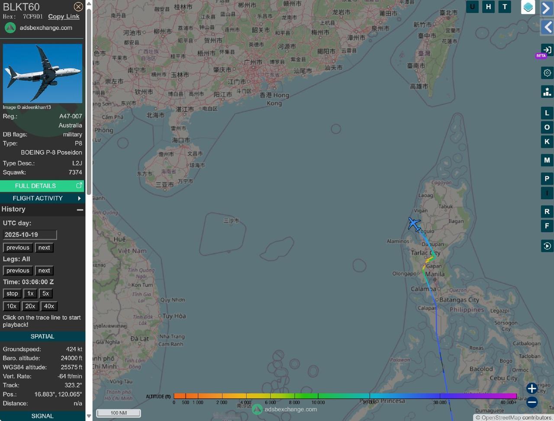The image size is (554, 421).
Task: Click the Copy Link link
Action: coord(64,16)
